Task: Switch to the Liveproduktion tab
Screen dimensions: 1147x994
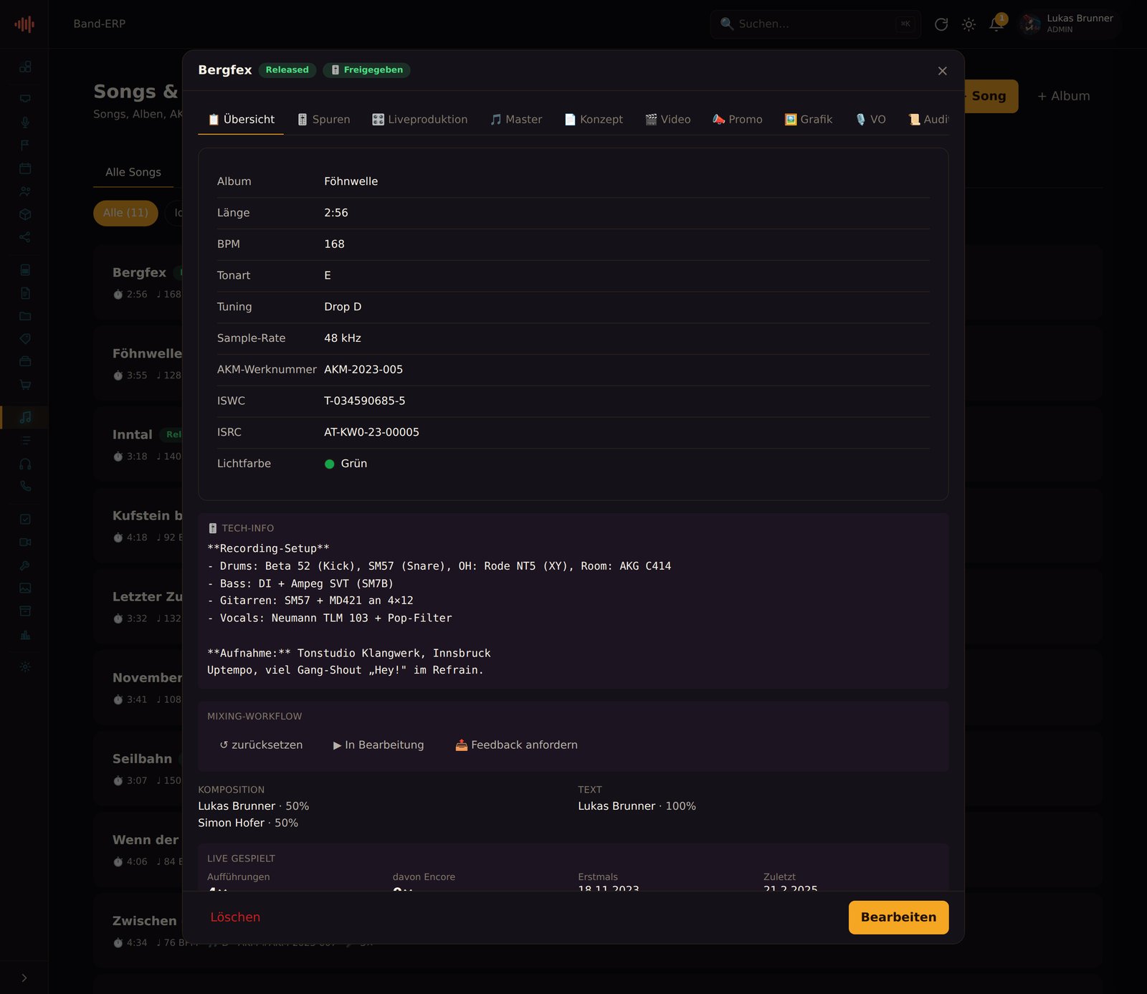Action: click(x=420, y=120)
